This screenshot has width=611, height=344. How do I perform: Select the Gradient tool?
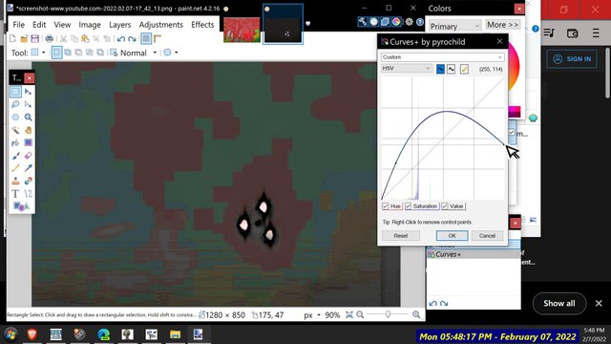(x=28, y=142)
